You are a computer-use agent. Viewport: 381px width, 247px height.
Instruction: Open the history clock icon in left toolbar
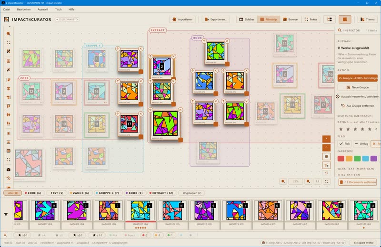[8, 178]
